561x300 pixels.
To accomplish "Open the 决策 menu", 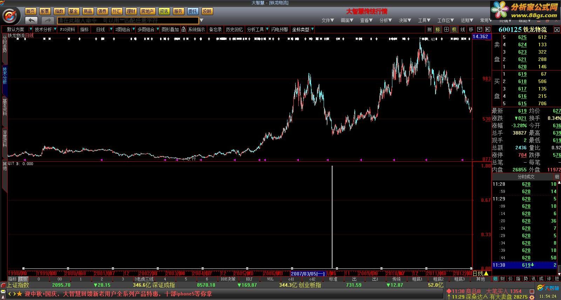I will coord(405,20).
